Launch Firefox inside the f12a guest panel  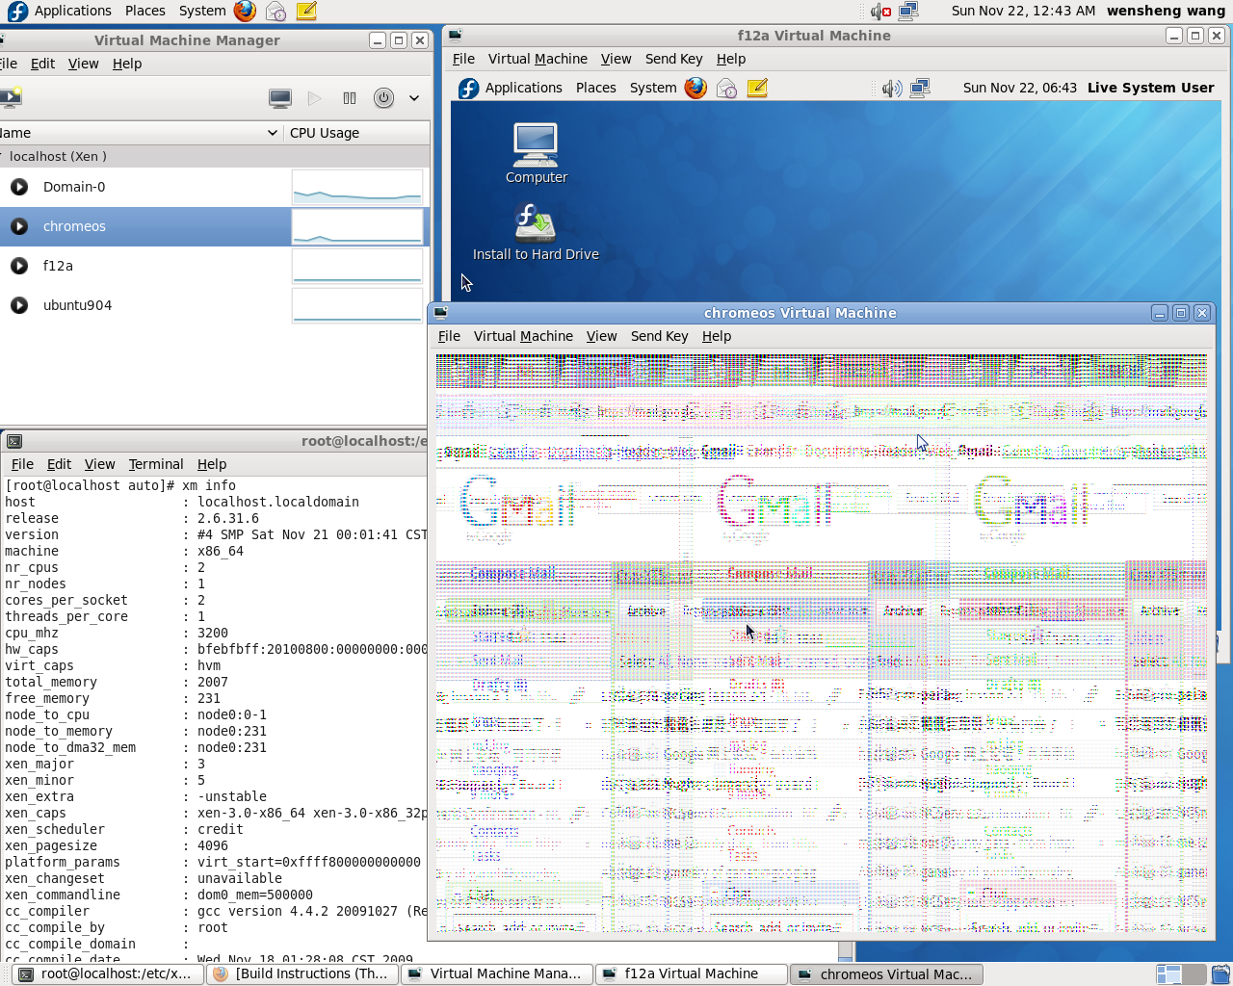pyautogui.click(x=695, y=88)
